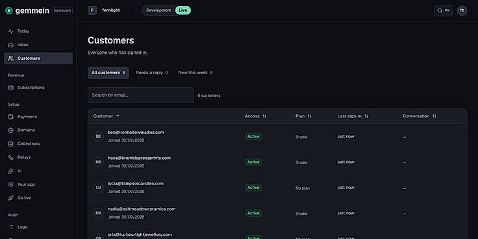Click the search magnifier button
Screen dimensions: 478x239
[x=443, y=10]
